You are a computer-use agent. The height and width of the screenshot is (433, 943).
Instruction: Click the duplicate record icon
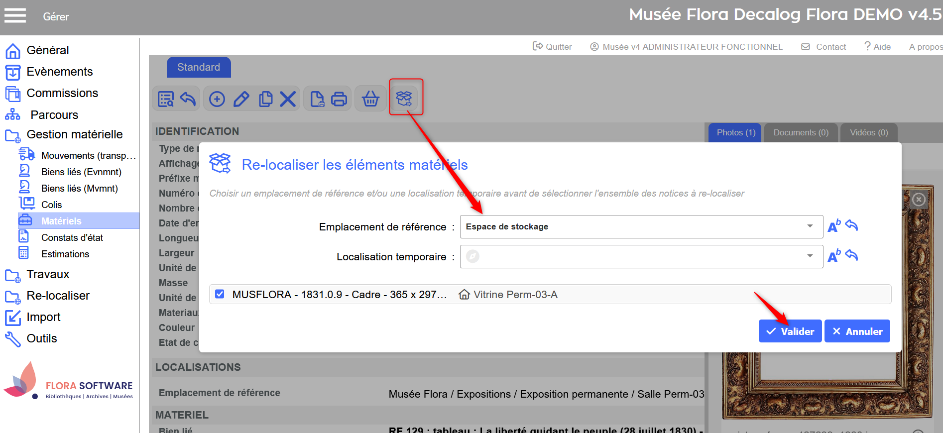point(265,99)
